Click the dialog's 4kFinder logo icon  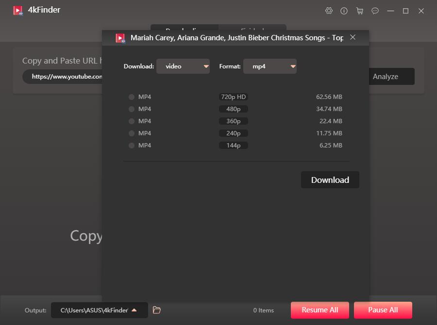point(120,38)
